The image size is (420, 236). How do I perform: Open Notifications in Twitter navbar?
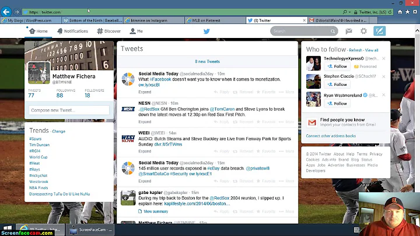72,31
